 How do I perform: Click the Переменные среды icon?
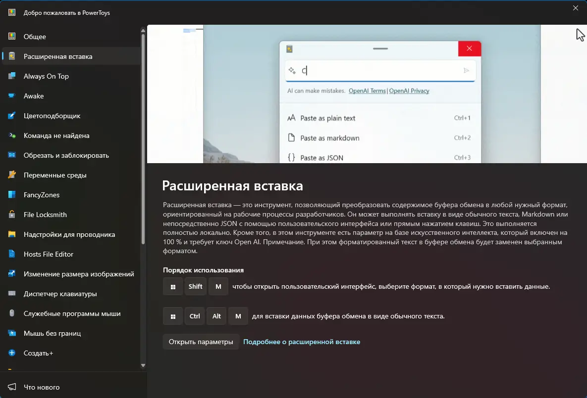[x=12, y=175]
